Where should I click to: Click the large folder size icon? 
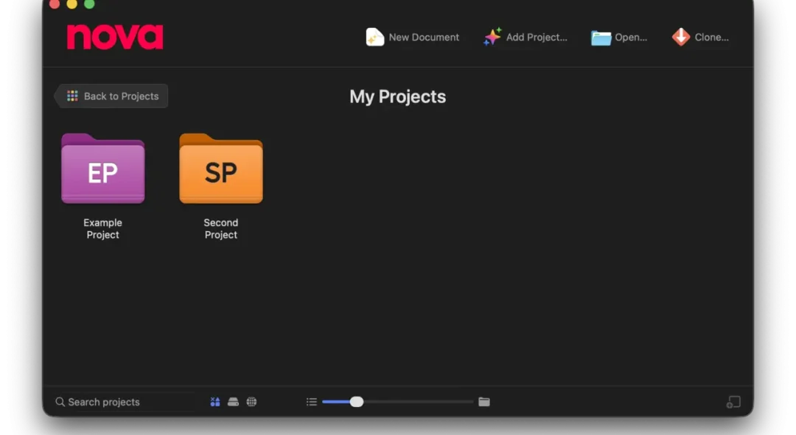pyautogui.click(x=484, y=402)
